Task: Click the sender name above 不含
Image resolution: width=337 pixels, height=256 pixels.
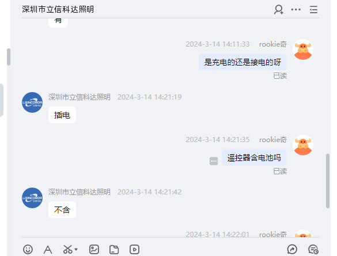Action: coord(79,192)
